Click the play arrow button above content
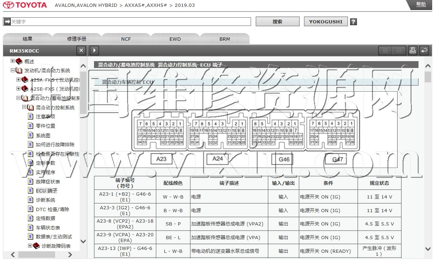This screenshot has height=260, width=434. pos(94,51)
